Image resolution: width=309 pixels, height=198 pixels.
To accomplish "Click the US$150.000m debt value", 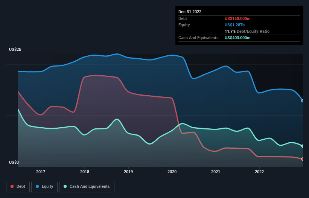I will tap(237, 18).
